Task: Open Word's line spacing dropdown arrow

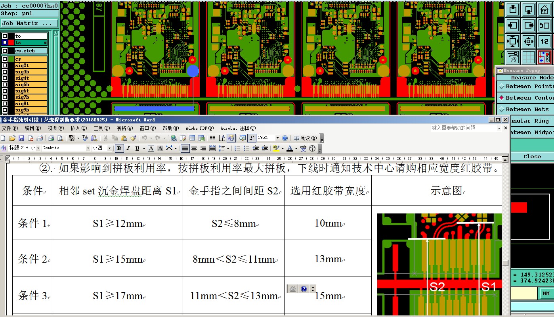Action: 228,148
